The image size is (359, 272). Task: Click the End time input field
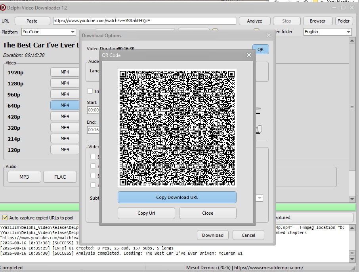tap(93, 130)
